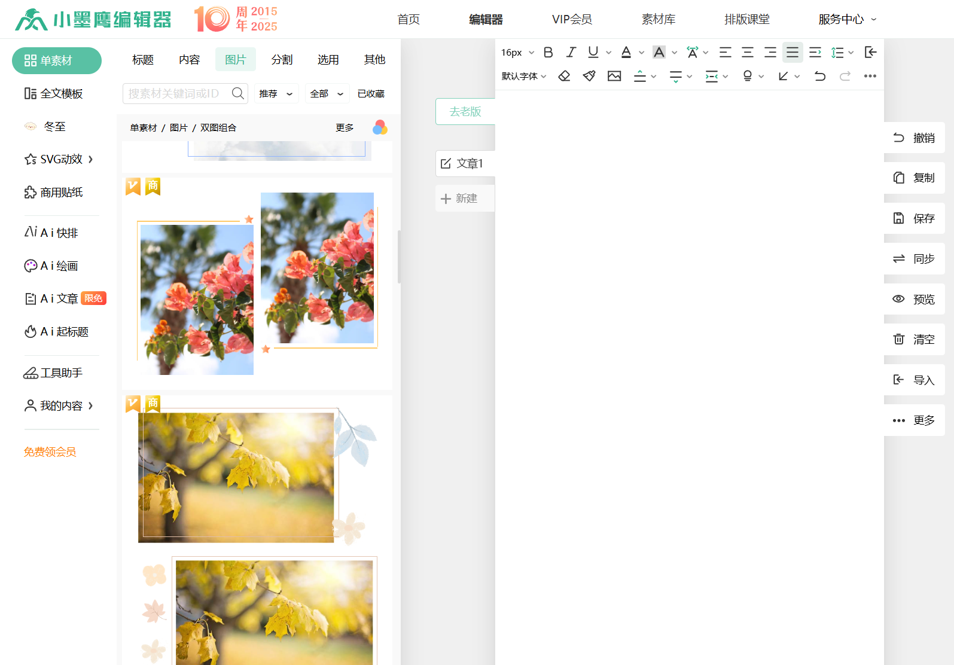Show only 已收藏 favorited materials
Viewport: 954px width, 665px height.
[x=371, y=94]
